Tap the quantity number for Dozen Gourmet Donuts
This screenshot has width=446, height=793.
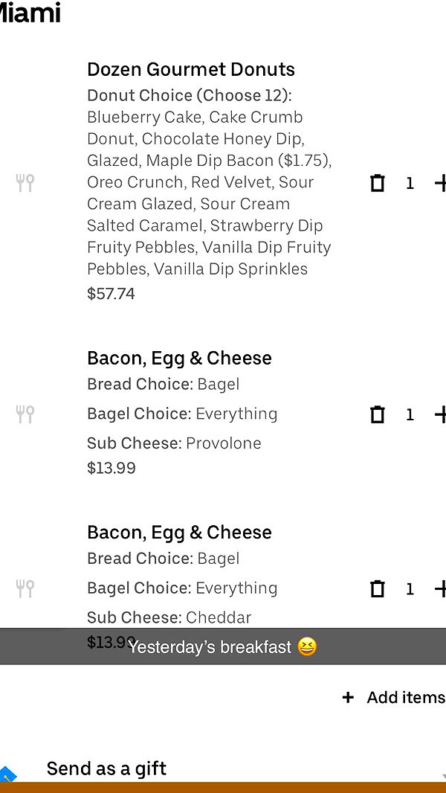(410, 183)
